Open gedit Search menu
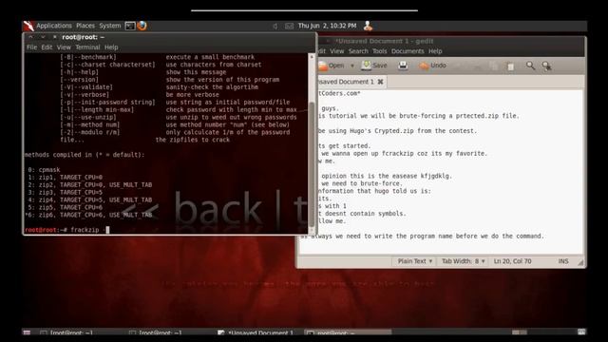 (358, 51)
